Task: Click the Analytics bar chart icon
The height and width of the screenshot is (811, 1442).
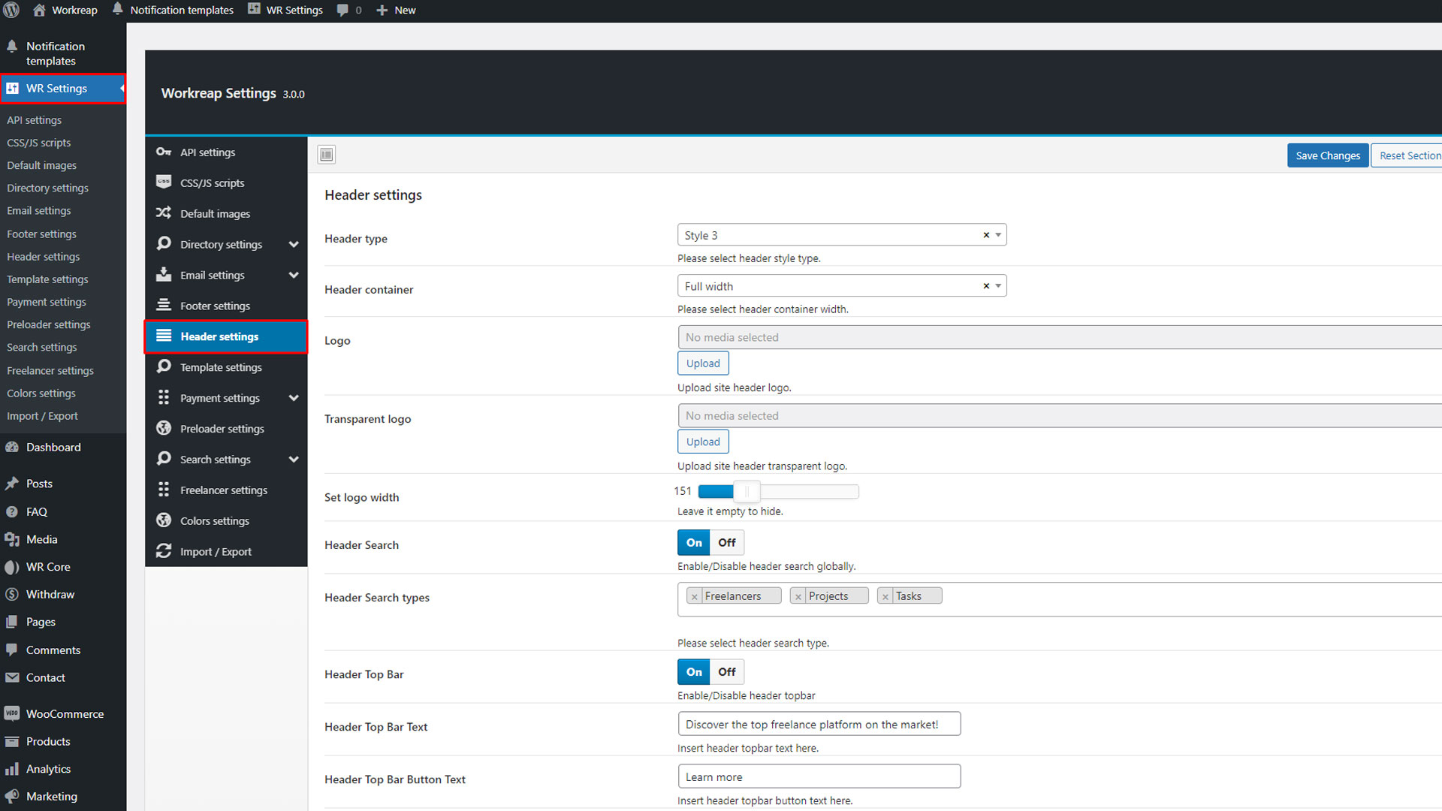Action: coord(12,769)
